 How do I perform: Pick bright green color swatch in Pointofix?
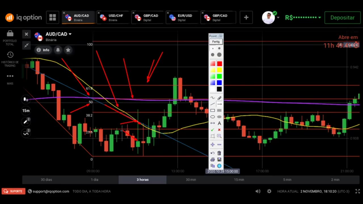click(219, 76)
